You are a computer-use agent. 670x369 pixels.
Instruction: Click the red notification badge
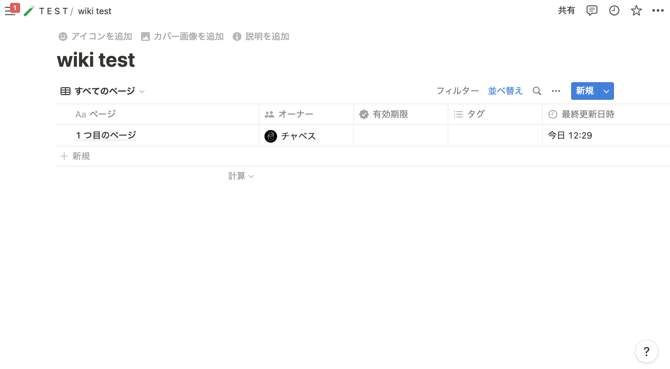coord(15,8)
